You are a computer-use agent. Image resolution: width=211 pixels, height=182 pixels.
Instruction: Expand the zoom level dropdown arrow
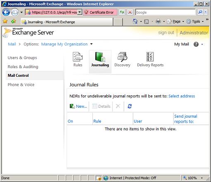[202, 178]
